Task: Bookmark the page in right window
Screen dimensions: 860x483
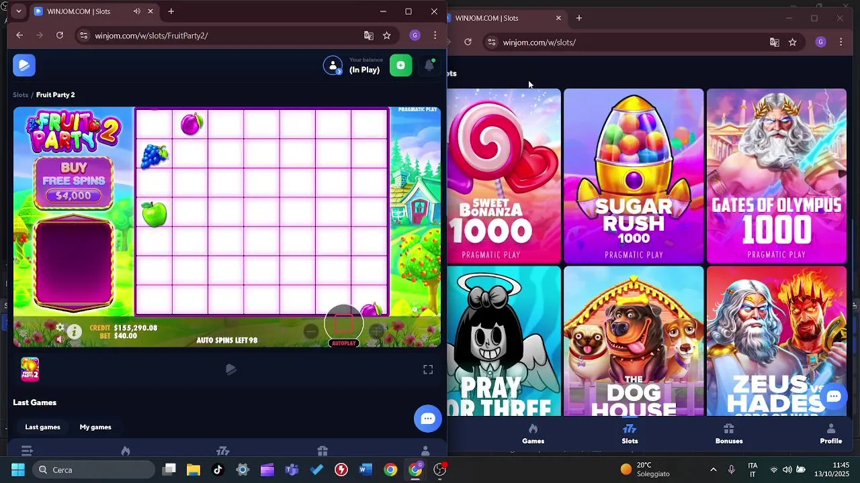Action: (792, 42)
